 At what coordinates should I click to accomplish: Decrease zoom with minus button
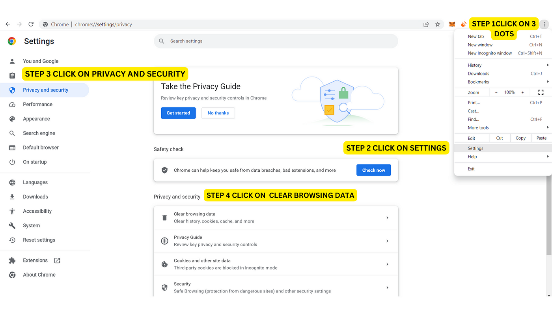pos(496,92)
